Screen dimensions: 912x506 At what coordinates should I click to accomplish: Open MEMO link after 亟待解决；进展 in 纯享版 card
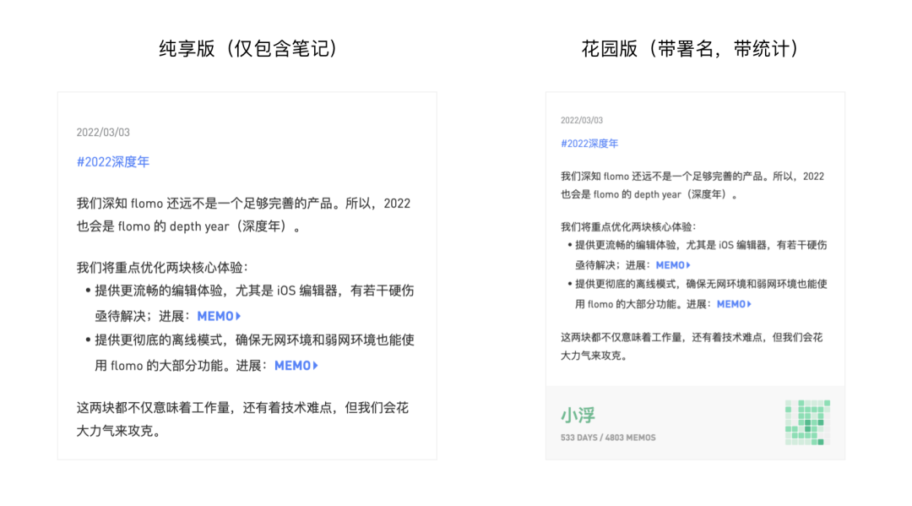point(219,317)
